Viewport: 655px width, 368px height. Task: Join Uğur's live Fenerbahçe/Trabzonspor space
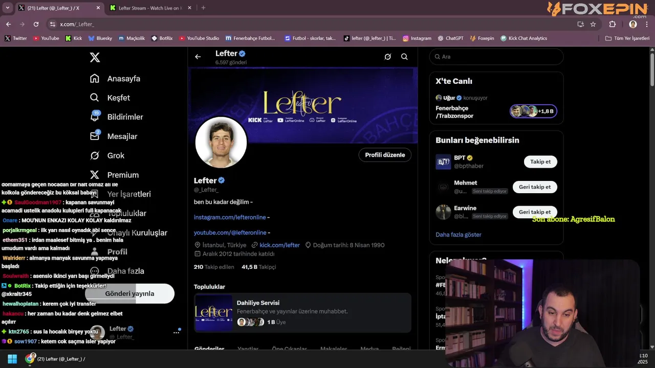(533, 111)
